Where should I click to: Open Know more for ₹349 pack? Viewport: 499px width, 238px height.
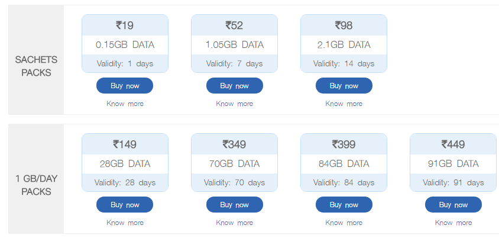coord(235,223)
